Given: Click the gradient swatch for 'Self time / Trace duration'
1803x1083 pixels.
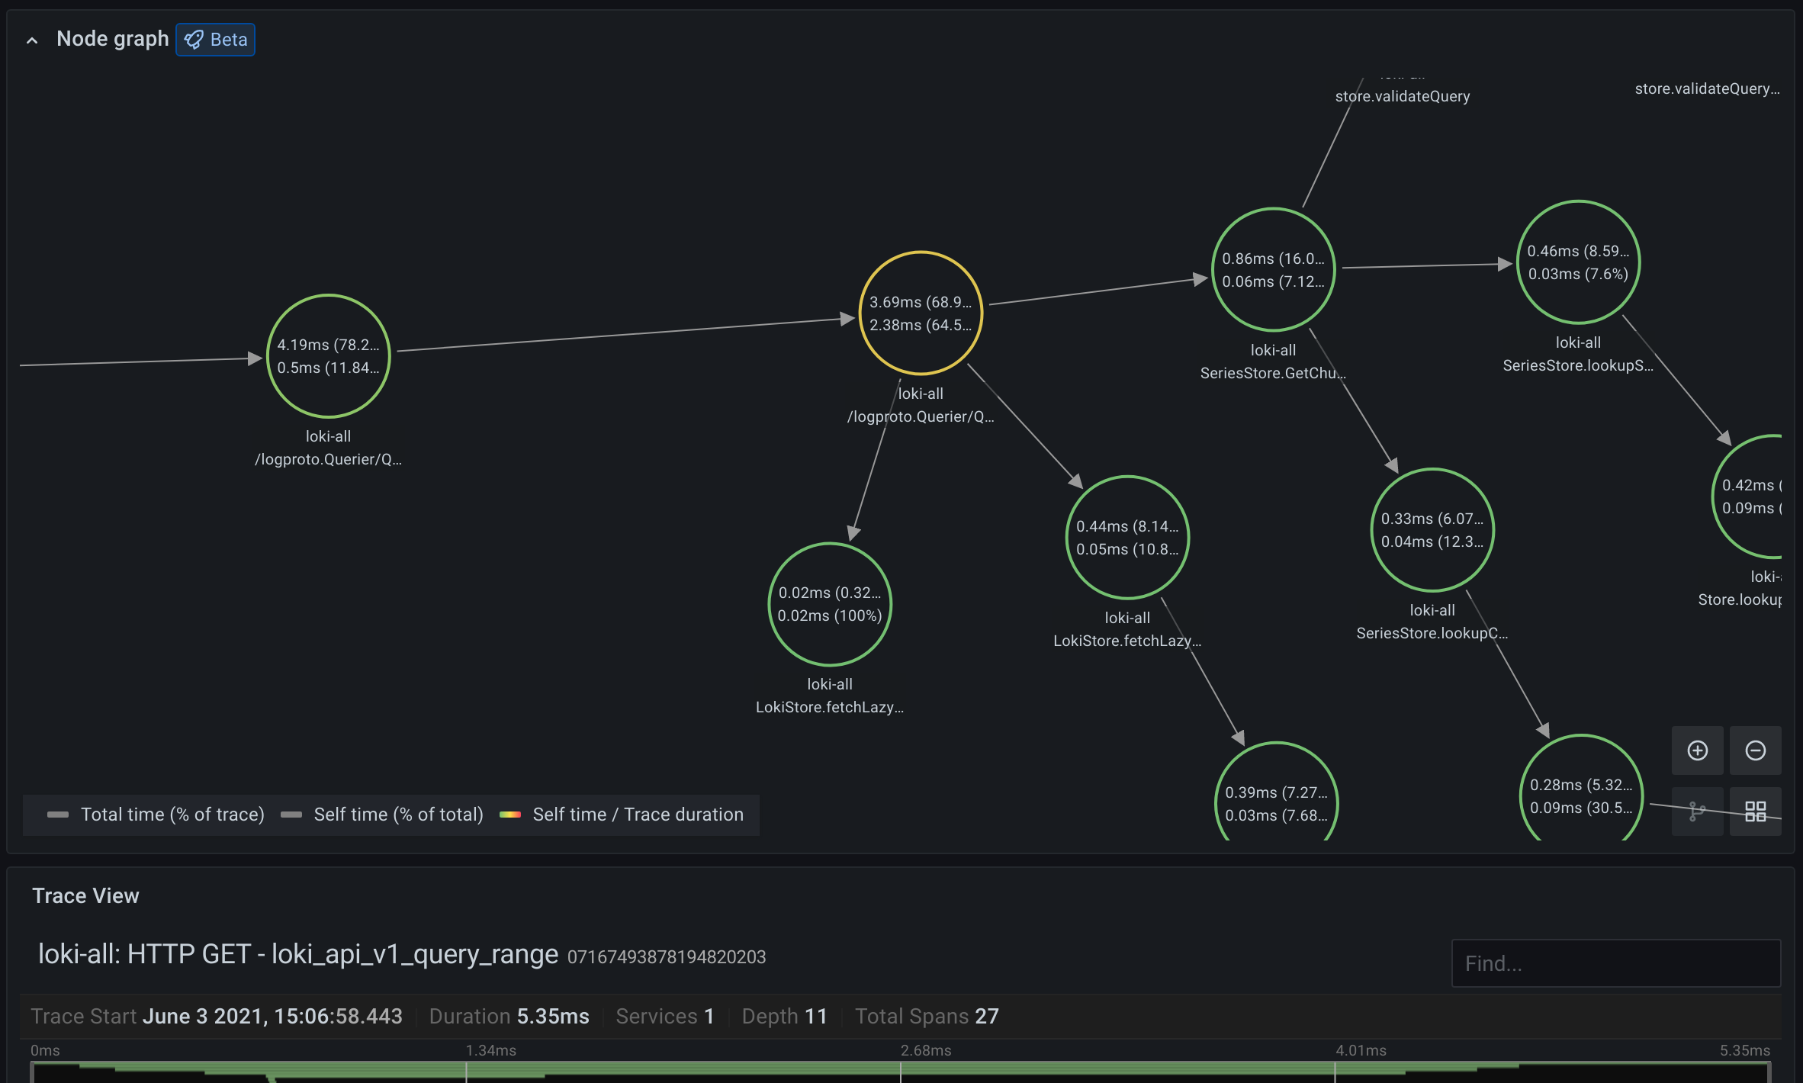Looking at the screenshot, I should [512, 814].
